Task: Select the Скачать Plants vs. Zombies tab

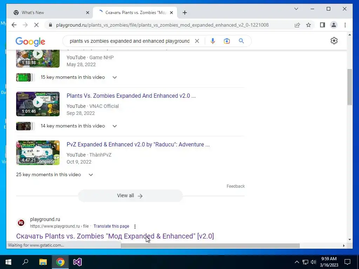Action: [135, 13]
